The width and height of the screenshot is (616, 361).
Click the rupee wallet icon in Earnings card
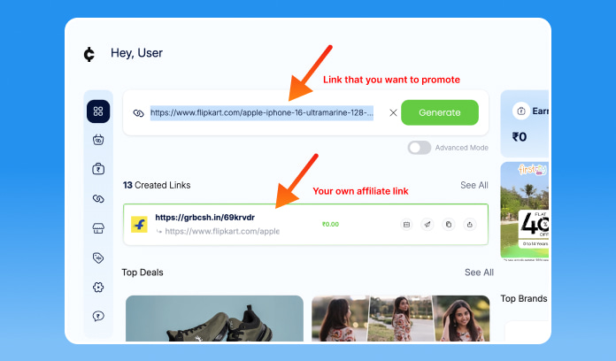click(x=521, y=111)
